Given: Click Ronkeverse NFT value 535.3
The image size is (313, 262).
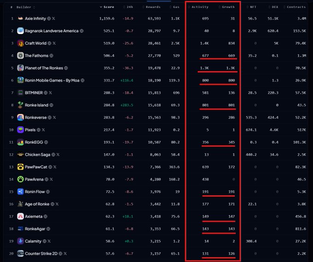Looking at the screenshot, I should [x=251, y=117].
